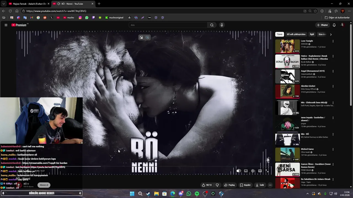Screen dimensions: 353x198
Task: Select the BÖ adlı yükleyiciden chip
Action: 296,34
